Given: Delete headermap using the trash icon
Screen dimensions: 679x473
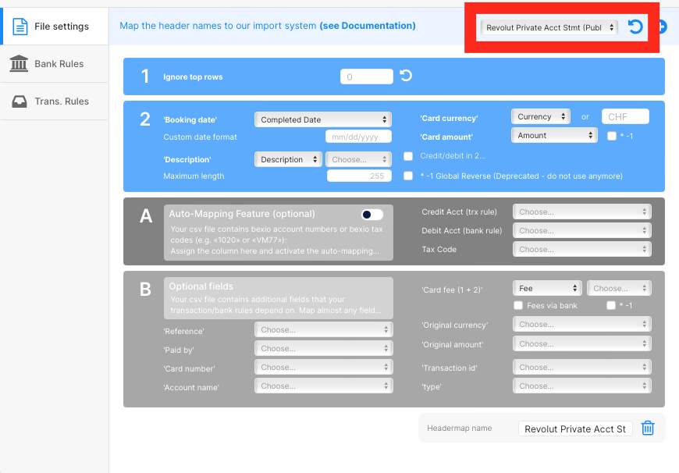Looking at the screenshot, I should coord(648,428).
